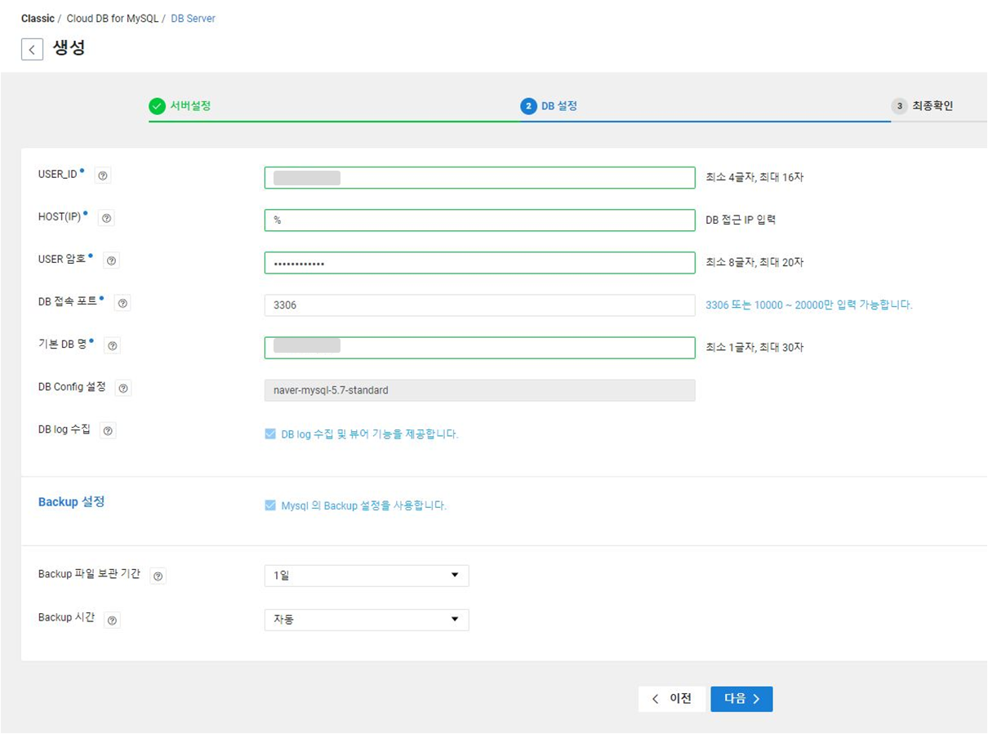Screen dimensions: 988x734
Task: Click the DB Config 설정 help icon
Action: (122, 388)
